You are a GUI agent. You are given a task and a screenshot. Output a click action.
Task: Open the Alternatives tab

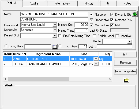click(62, 3)
